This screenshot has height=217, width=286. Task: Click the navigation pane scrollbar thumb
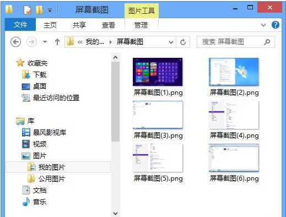tap(115, 102)
